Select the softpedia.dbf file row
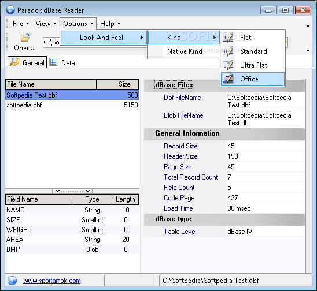This screenshot has height=291, width=317. [x=72, y=105]
